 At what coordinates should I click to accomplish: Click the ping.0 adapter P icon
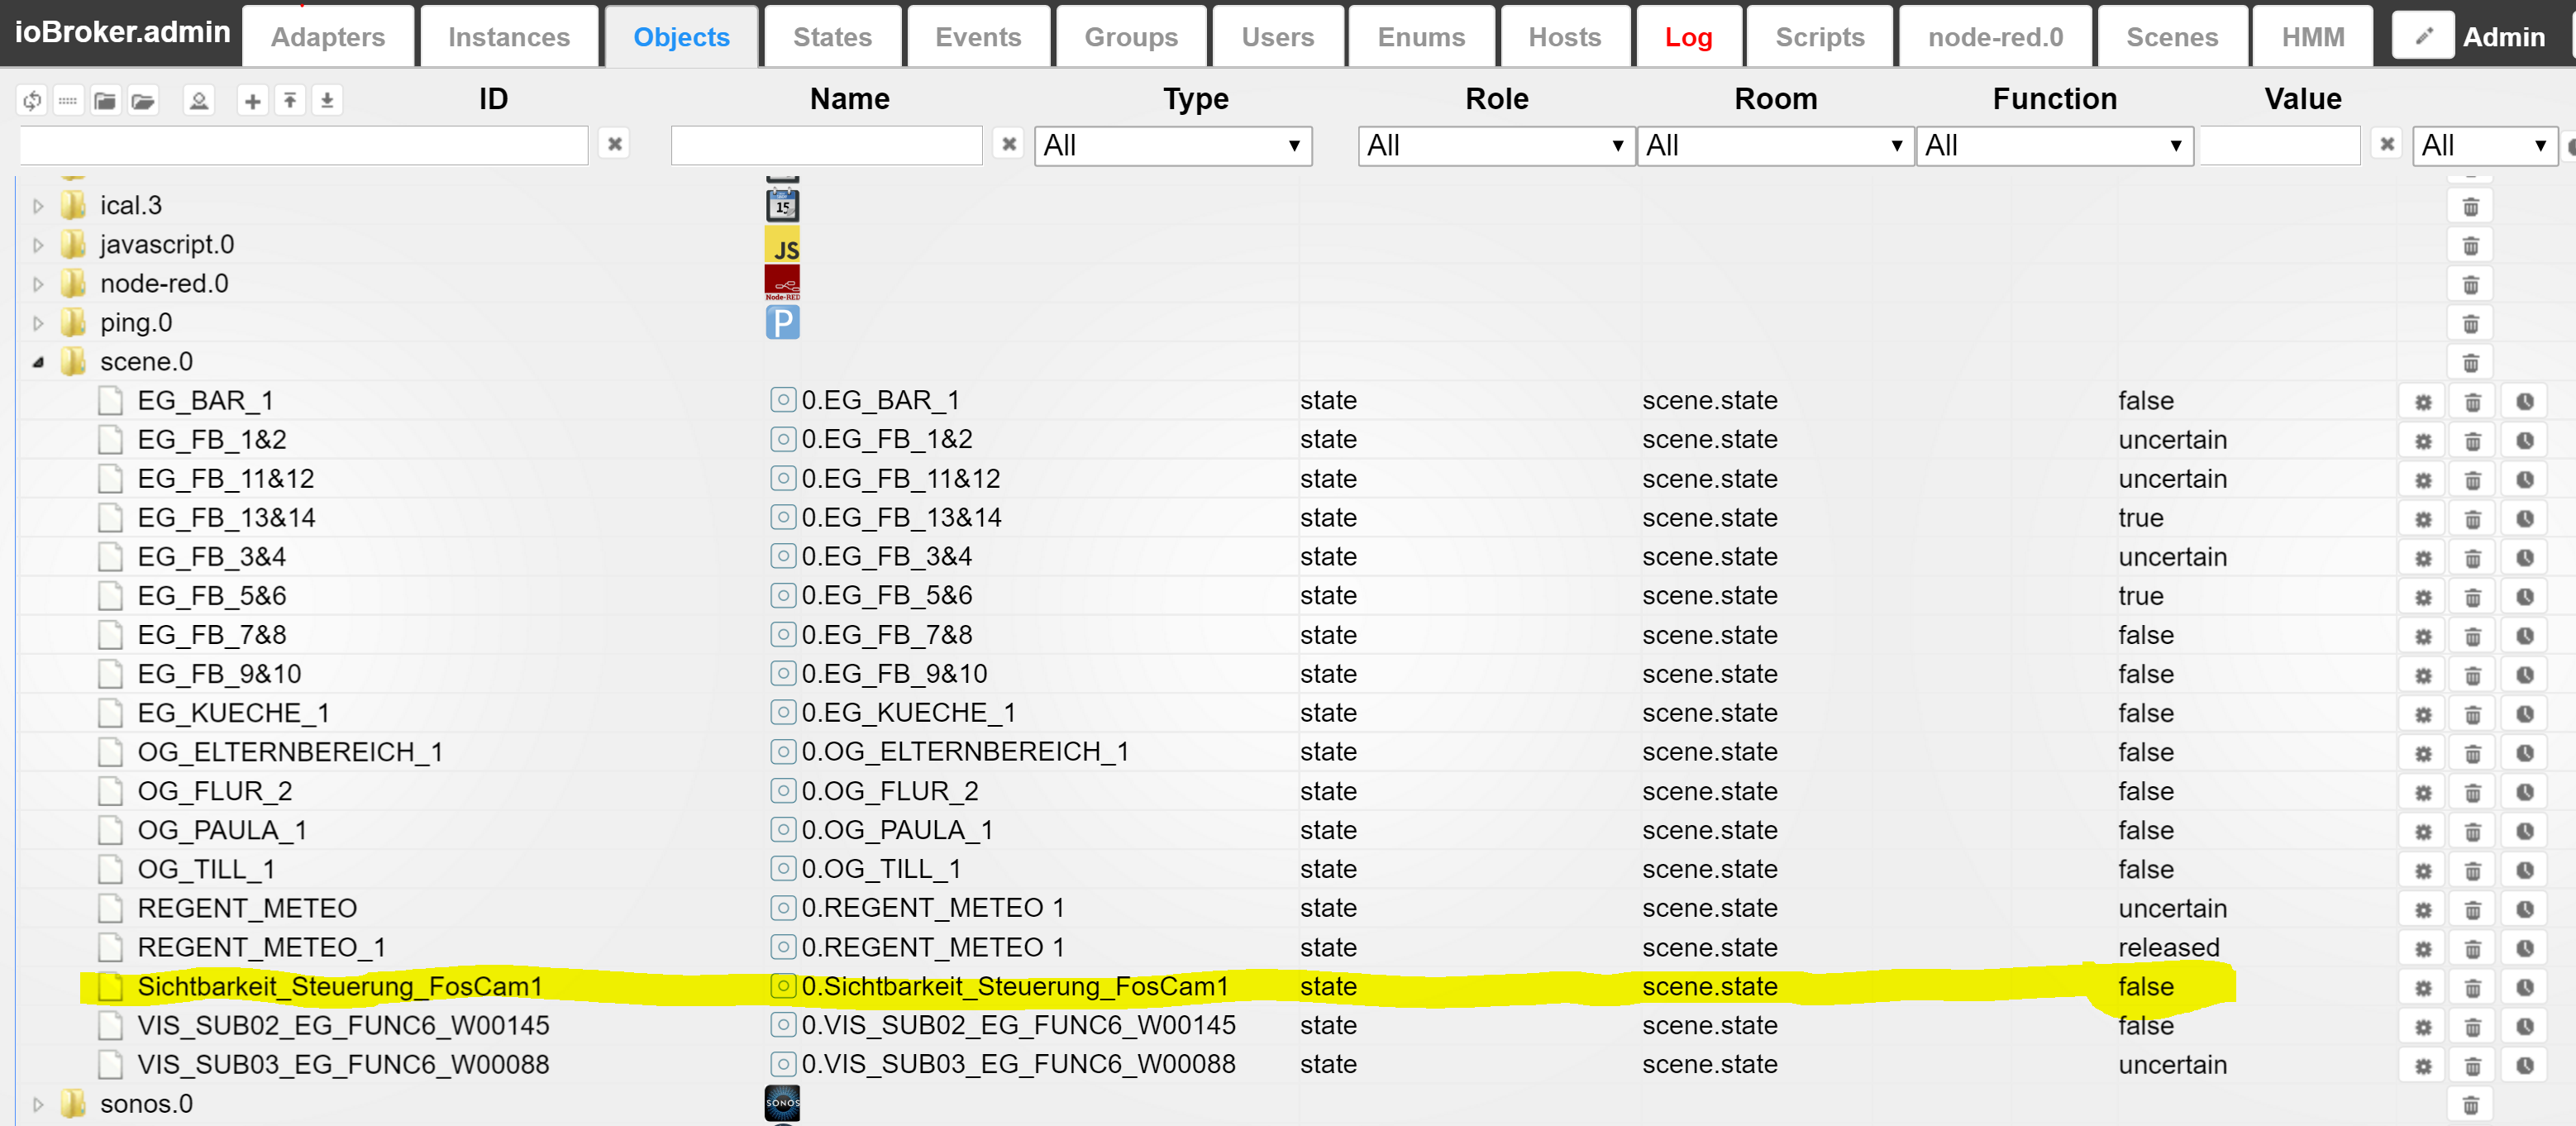coord(782,322)
